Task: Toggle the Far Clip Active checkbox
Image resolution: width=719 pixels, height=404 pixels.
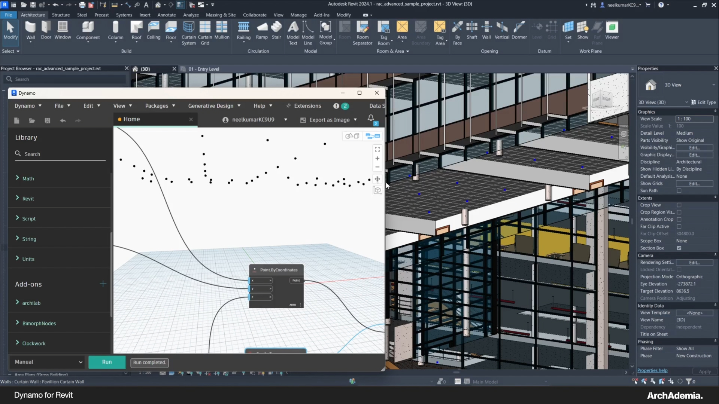Action: pos(679,227)
